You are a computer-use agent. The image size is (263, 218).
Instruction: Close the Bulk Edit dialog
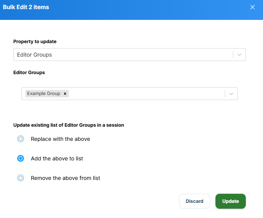click(253, 7)
